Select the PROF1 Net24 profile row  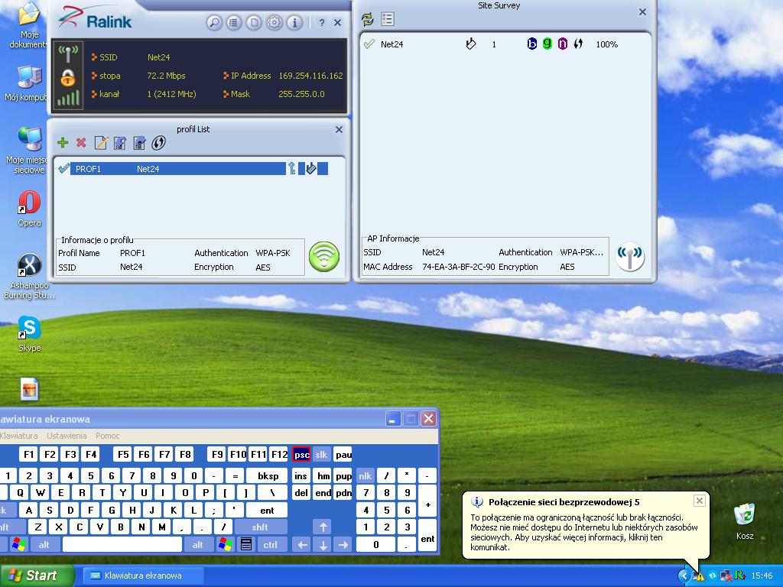pyautogui.click(x=193, y=169)
